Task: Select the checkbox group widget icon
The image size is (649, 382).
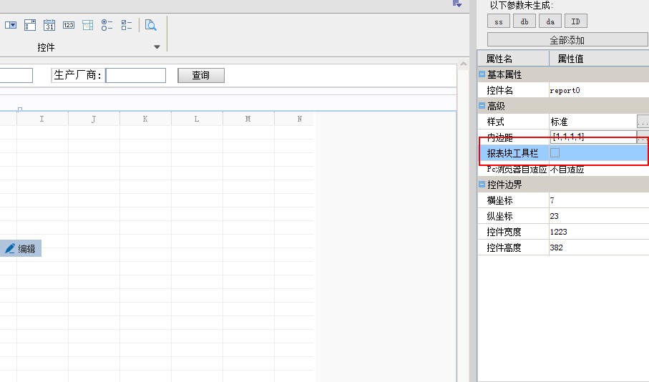Action: [x=126, y=25]
